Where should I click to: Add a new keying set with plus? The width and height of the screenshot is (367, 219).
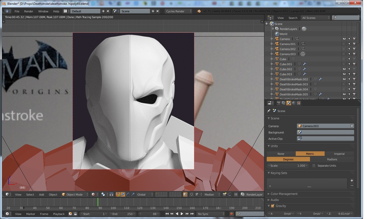352,180
